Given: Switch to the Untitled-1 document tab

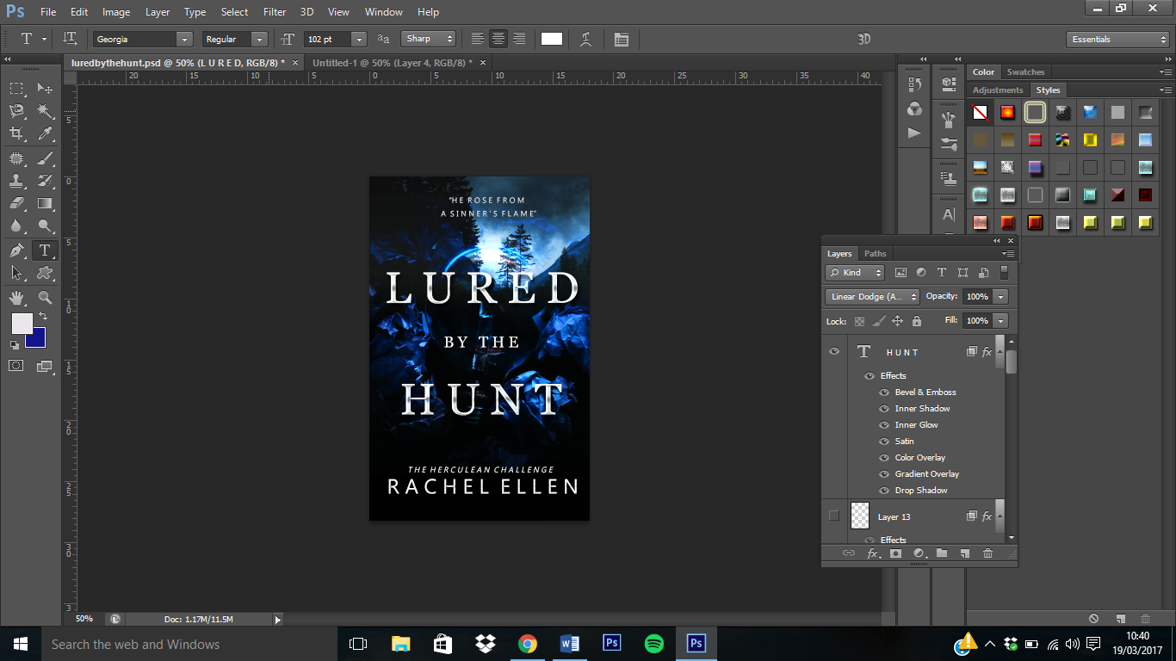Looking at the screenshot, I should [x=388, y=63].
